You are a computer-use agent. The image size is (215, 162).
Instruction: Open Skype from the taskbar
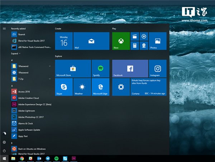pyautogui.click(x=65, y=158)
